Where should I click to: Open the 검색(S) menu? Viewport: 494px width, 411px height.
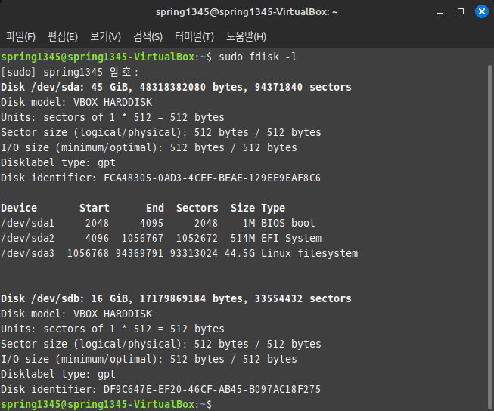148,36
